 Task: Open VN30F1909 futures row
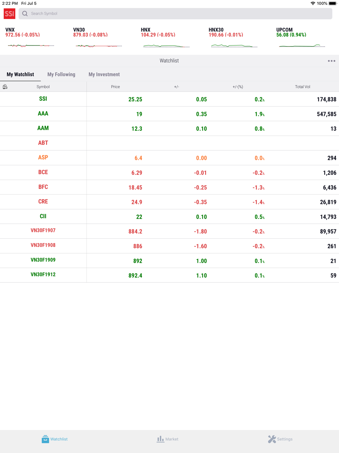click(x=169, y=260)
